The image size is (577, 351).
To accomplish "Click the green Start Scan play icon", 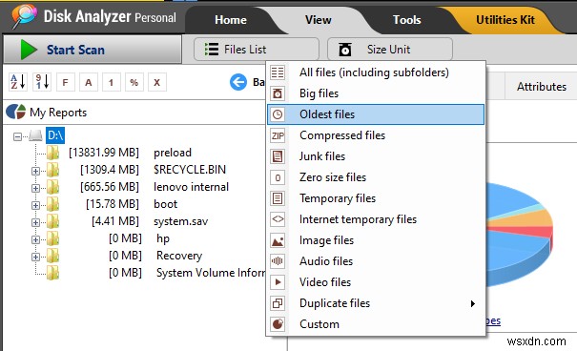I will (29, 50).
